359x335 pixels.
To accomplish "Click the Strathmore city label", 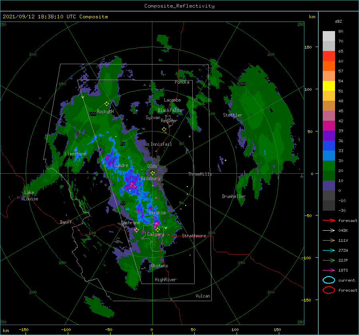I will 194,236.
